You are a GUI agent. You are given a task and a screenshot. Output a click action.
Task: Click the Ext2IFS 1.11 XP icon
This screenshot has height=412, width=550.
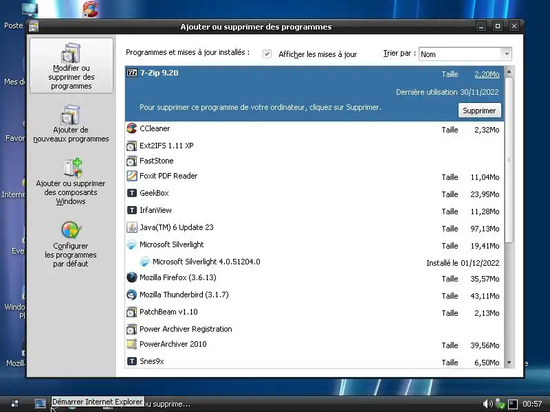pos(132,146)
